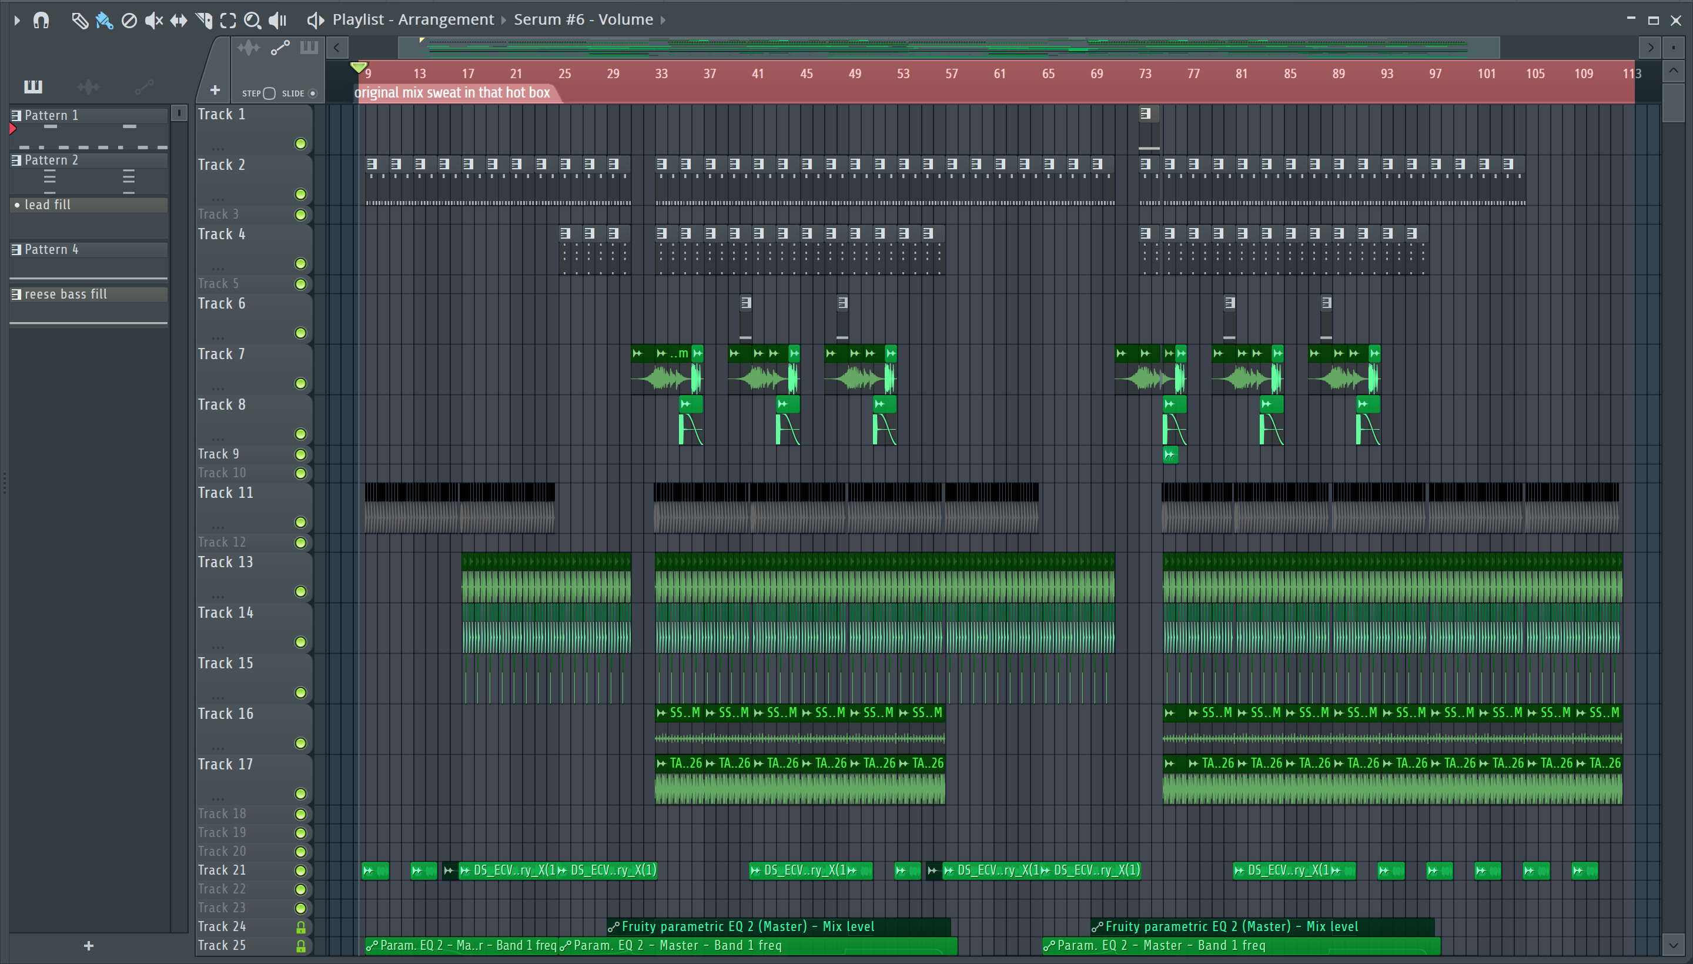Expand arrow after Serum #6 - Volume

pyautogui.click(x=663, y=21)
